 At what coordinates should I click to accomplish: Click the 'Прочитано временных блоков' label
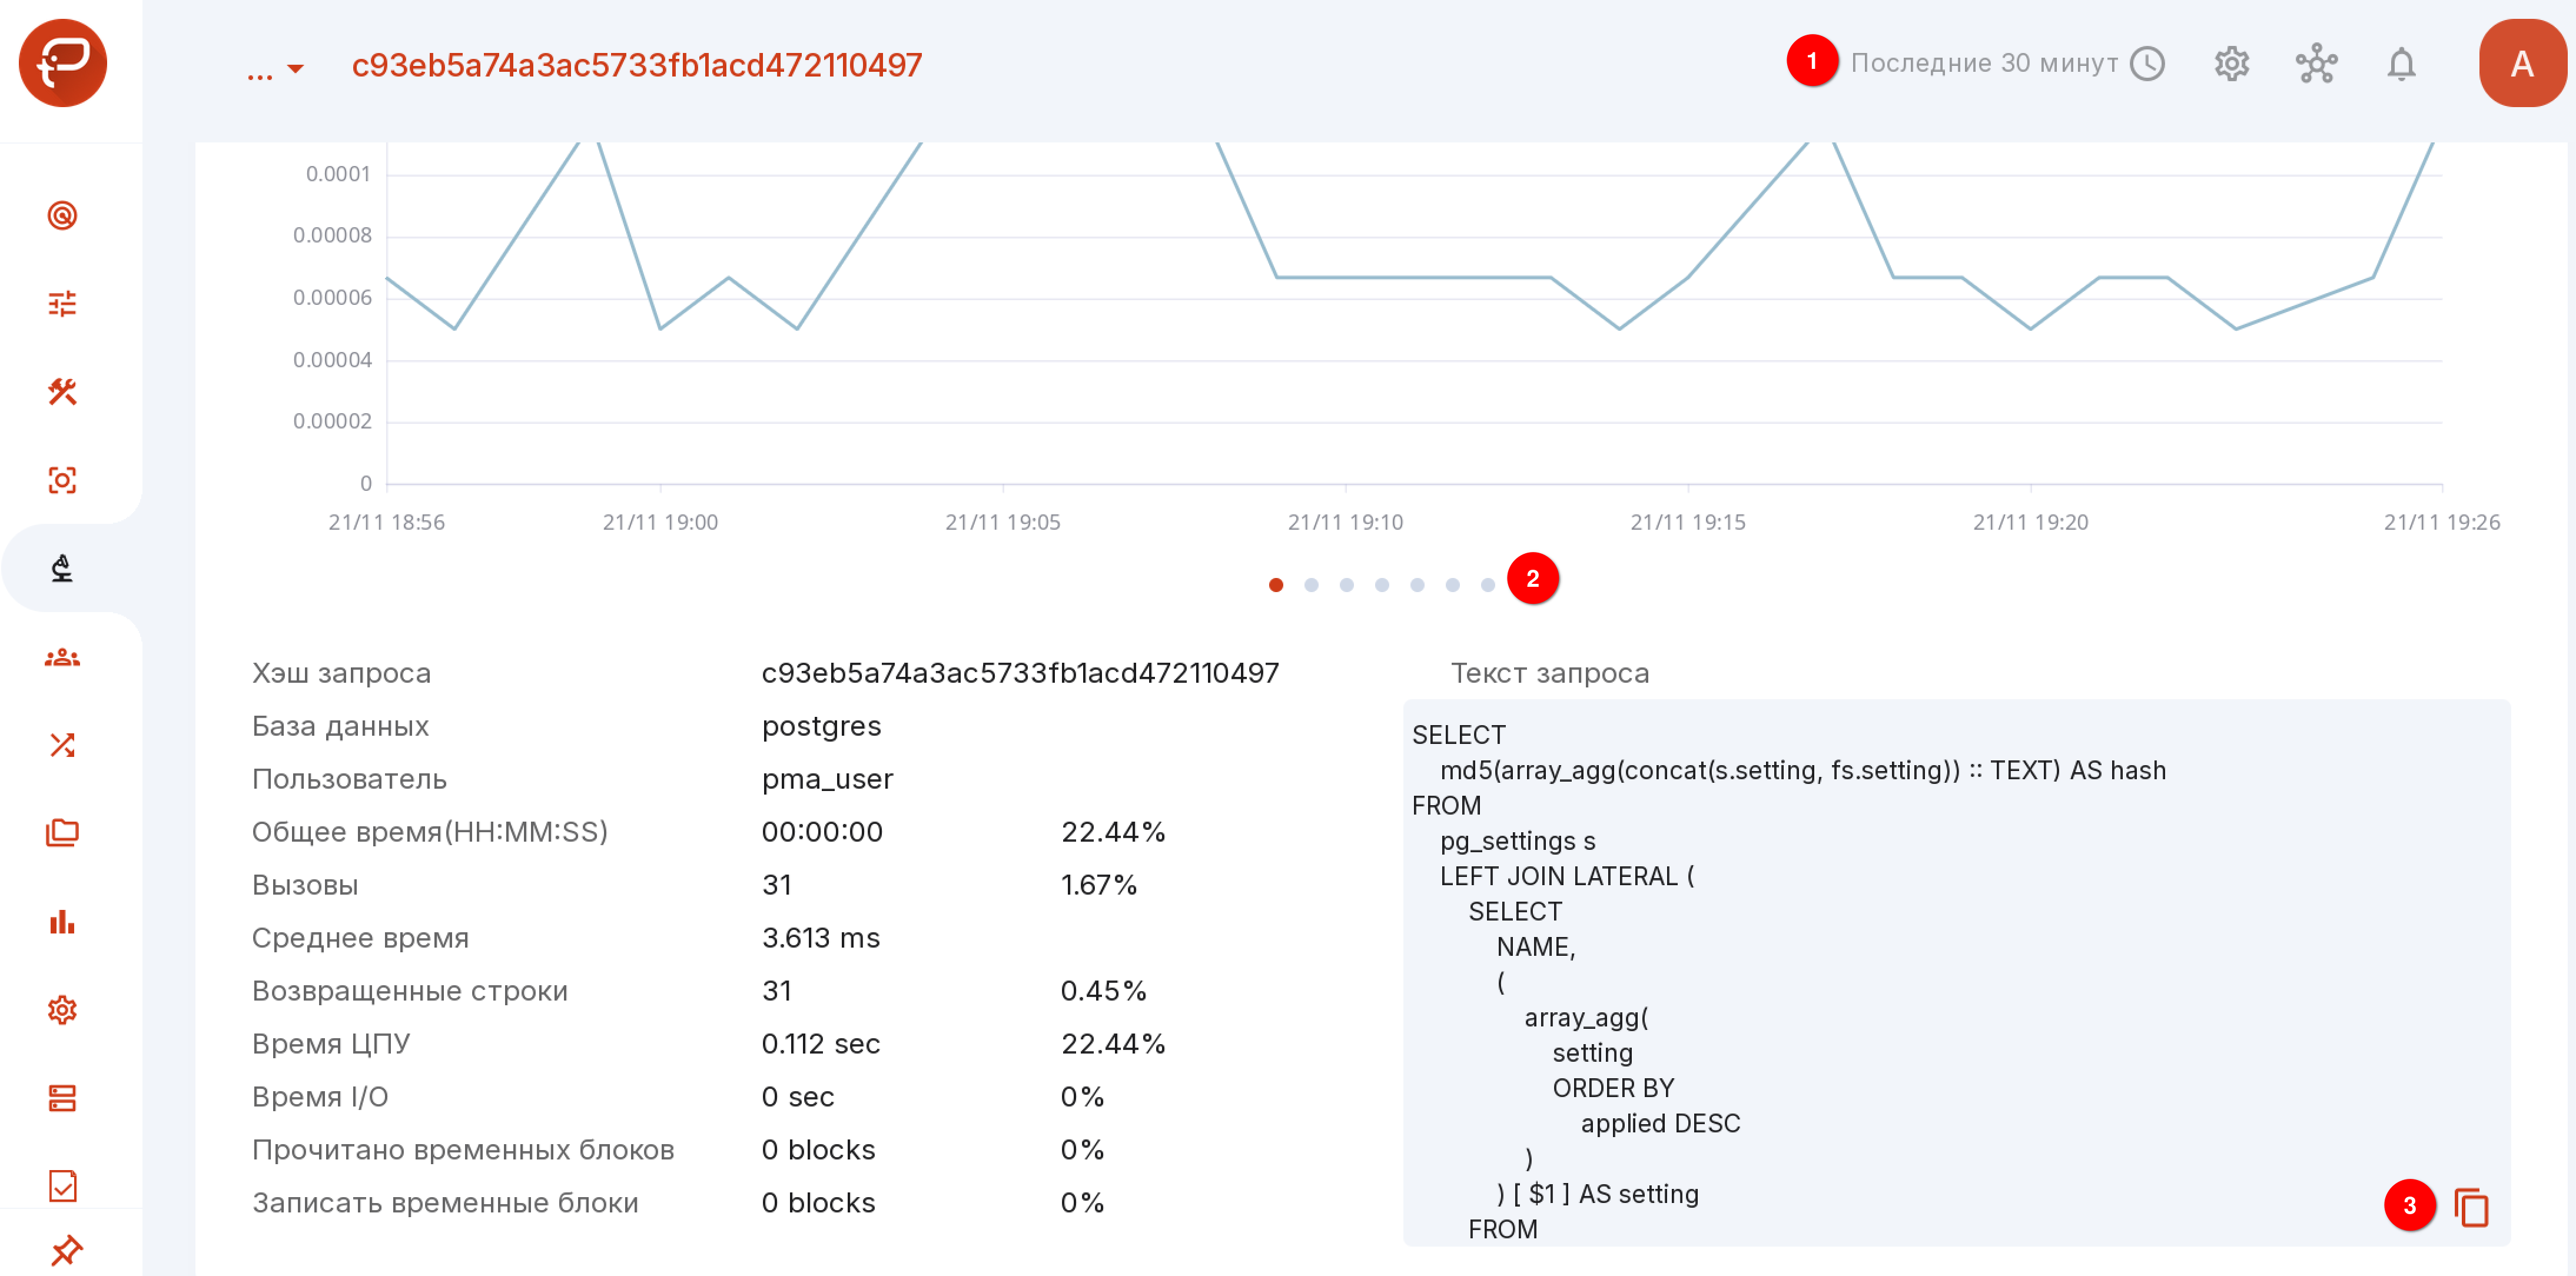[463, 1150]
